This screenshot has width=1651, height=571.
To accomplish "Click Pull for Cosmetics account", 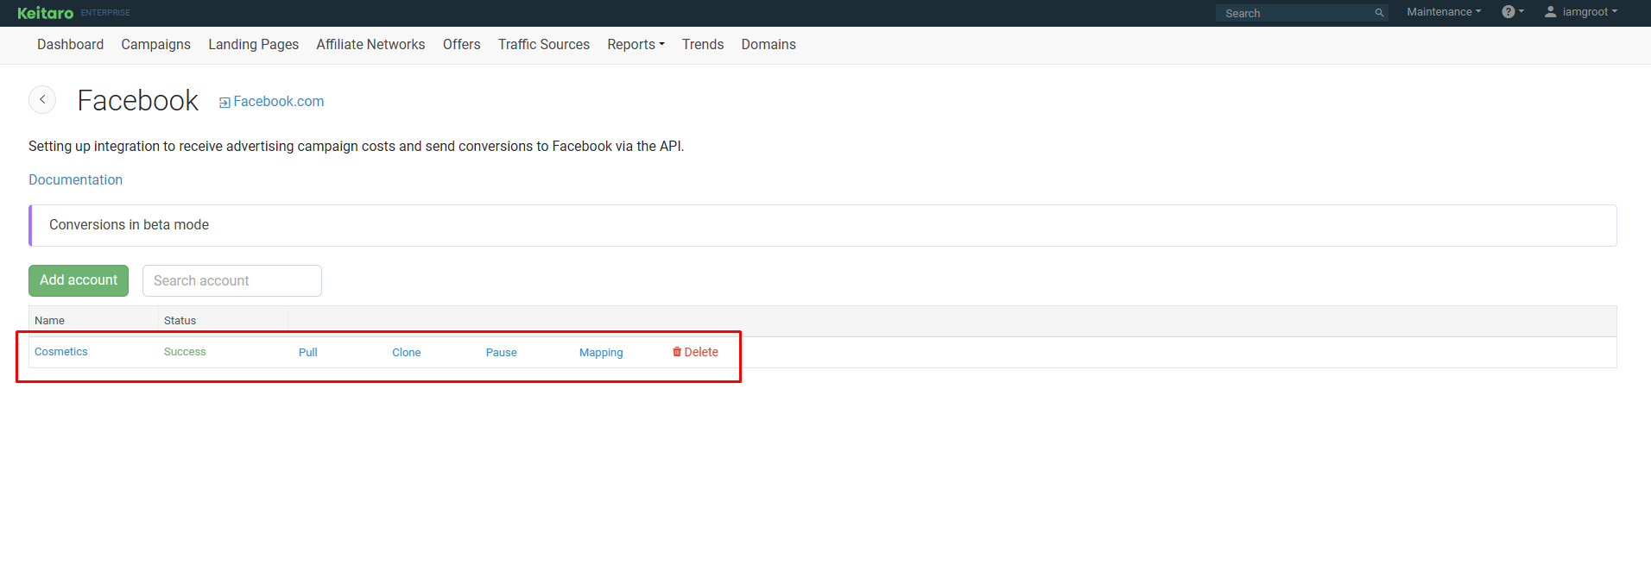I will [x=308, y=352].
